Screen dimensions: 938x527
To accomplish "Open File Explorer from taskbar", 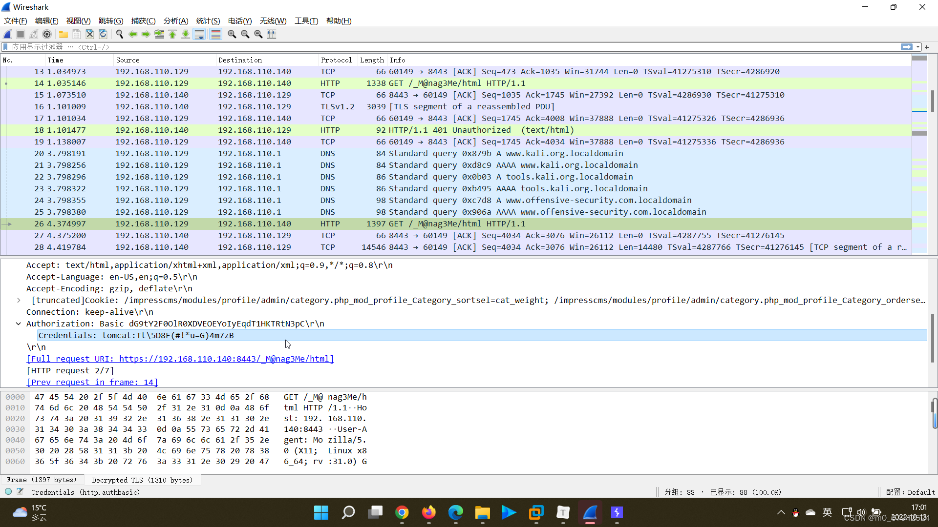I will 482,512.
